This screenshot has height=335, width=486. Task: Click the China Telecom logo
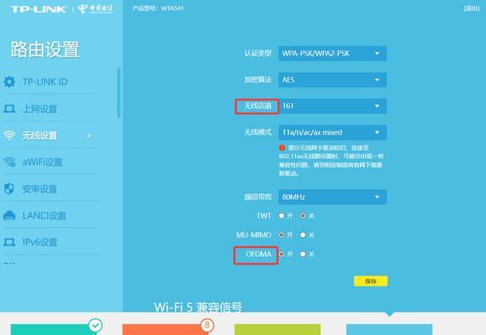click(95, 8)
